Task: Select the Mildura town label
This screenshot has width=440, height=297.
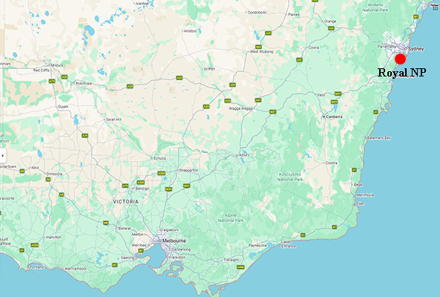Action: tap(57, 65)
